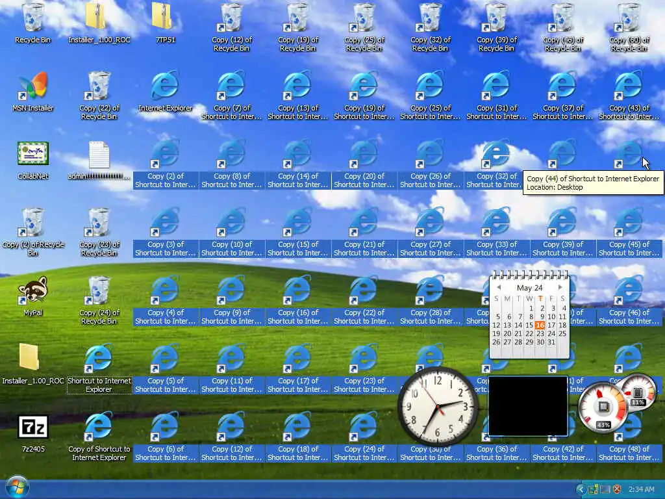The height and width of the screenshot is (499, 665).
Task: Click the Shortcut to Internet Explorer icon
Action: coord(99,368)
